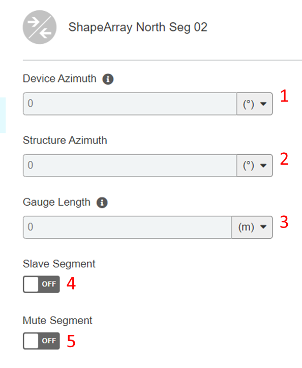Click the ShapeArray North Seg 02 title
This screenshot has height=368, width=302.
click(138, 27)
